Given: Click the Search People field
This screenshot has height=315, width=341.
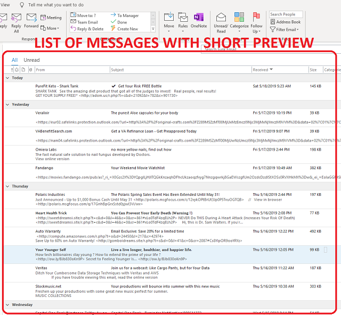Looking at the screenshot, I should pyautogui.click(x=286, y=14).
